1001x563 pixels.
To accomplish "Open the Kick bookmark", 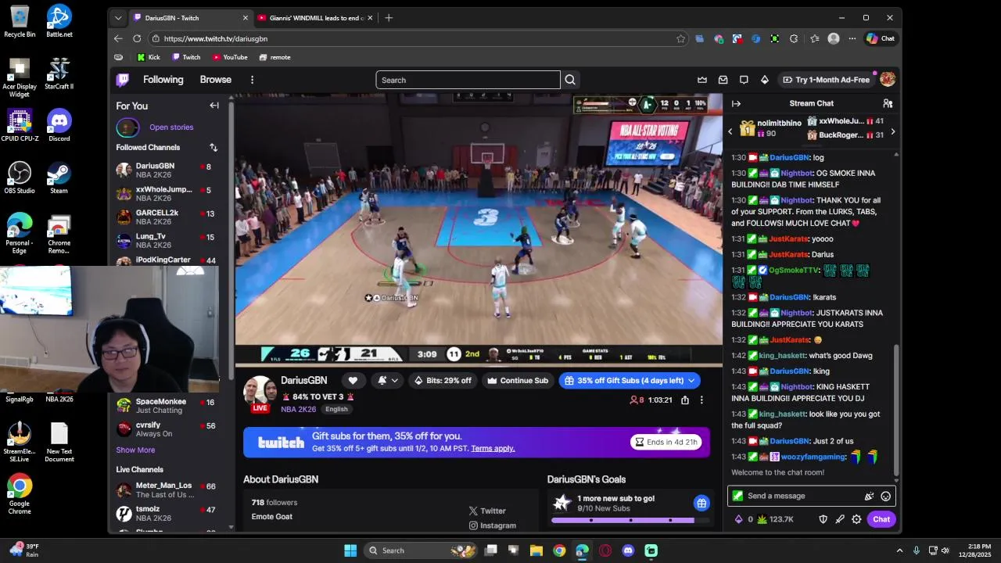I will [149, 57].
